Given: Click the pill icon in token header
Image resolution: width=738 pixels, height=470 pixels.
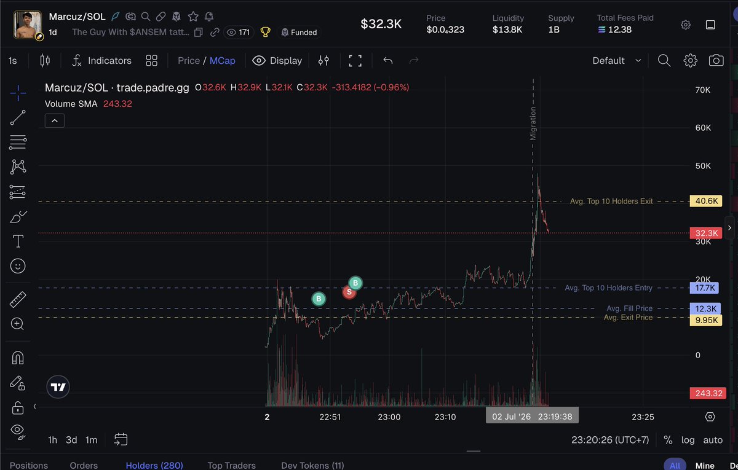Looking at the screenshot, I should click(161, 17).
